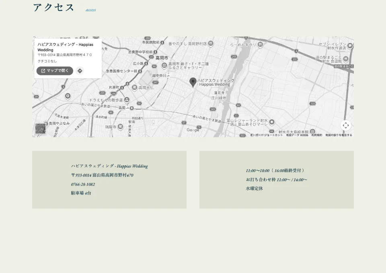The width and height of the screenshot is (386, 273).
Task: Click the ドラえもんの散歩道 marker icon
Action: pyautogui.click(x=127, y=100)
